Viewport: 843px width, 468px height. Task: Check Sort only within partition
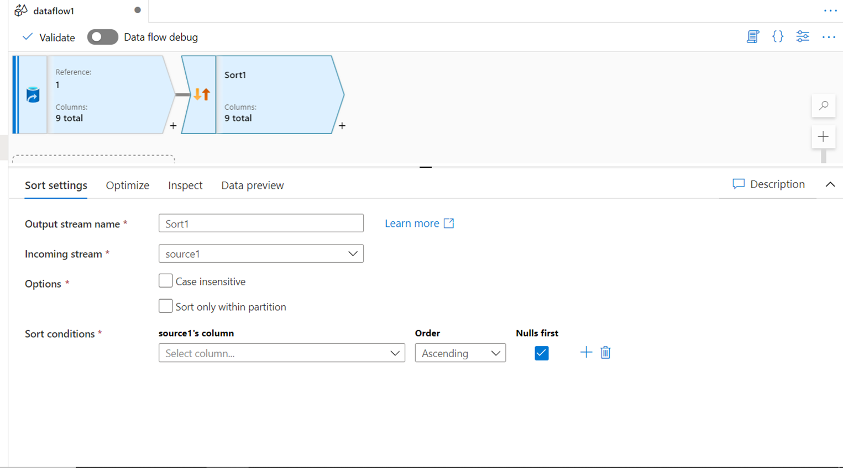tap(165, 306)
